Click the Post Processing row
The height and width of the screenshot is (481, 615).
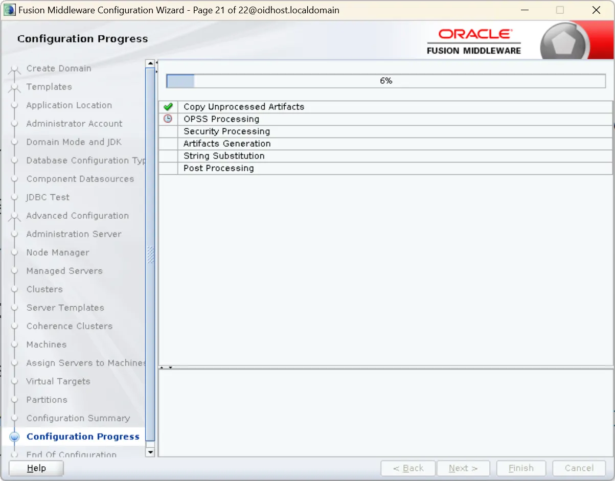pyautogui.click(x=385, y=168)
